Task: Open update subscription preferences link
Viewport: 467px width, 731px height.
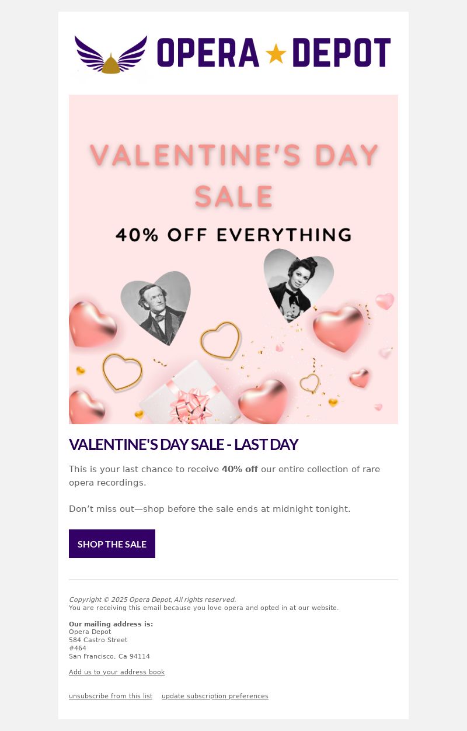Action: point(215,696)
